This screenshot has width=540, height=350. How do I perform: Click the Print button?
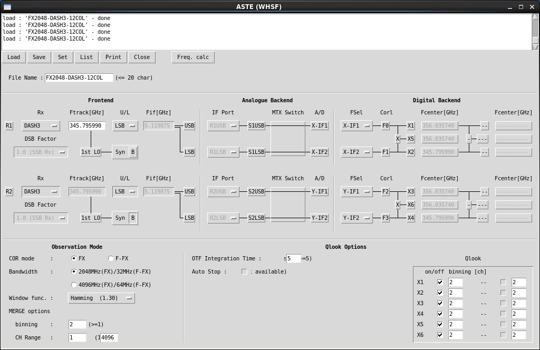point(113,57)
